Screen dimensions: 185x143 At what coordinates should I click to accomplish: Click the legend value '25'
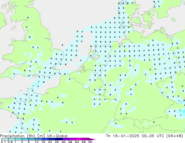coord(57,142)
